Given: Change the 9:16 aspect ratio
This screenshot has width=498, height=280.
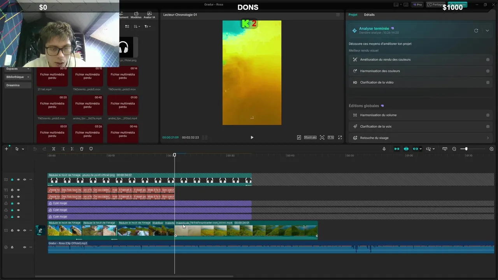Looking at the screenshot, I should click(331, 137).
